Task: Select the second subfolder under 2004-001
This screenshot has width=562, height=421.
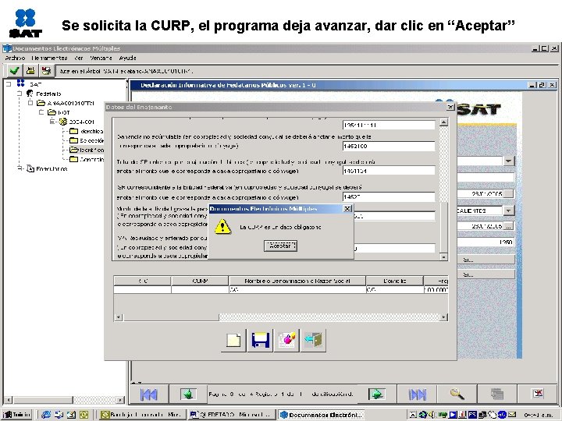Action: coord(74,140)
